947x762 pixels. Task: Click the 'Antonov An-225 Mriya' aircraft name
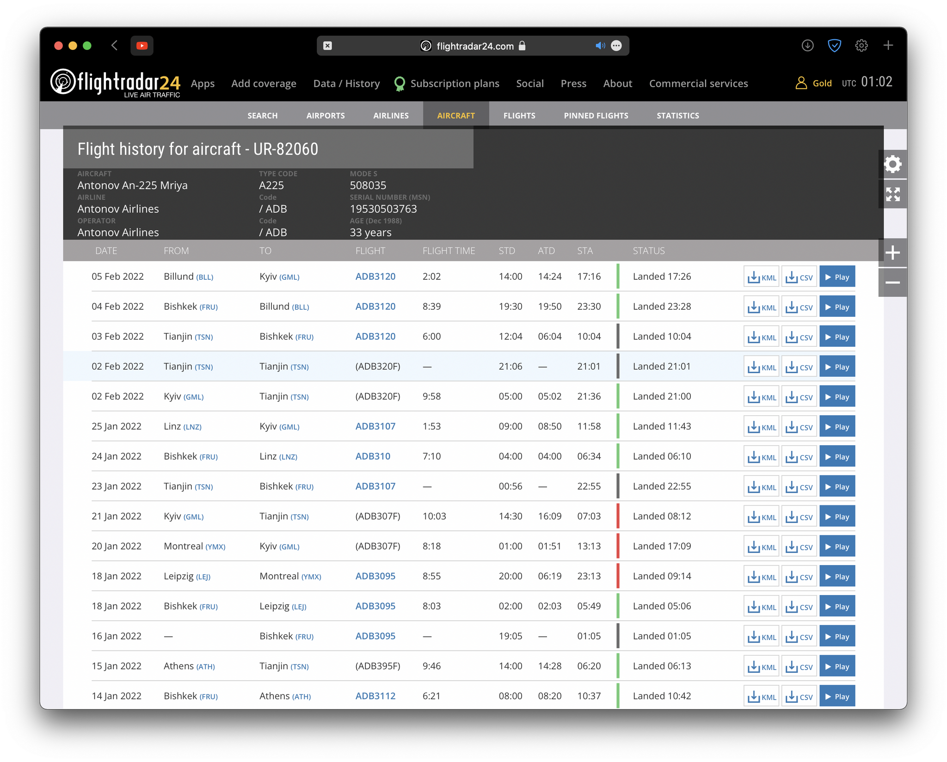point(132,185)
